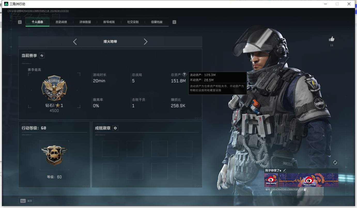The image size is (357, 208).
Task: Click the 20min playtime value
Action: tap(99, 81)
